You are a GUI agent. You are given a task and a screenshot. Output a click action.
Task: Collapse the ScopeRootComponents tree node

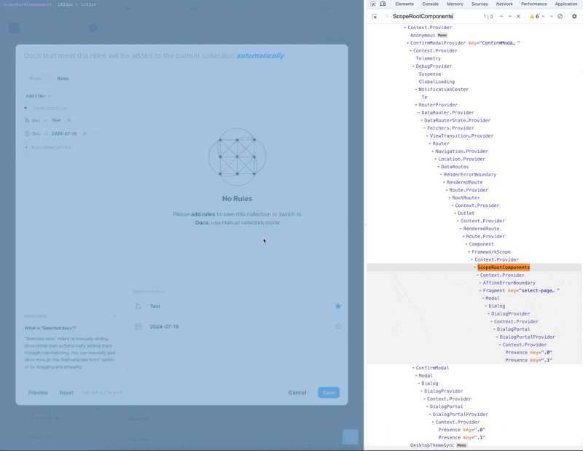[475, 267]
